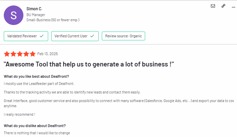Click the review date Feb 13, 2025
Screen dimensions: 237x137
pyautogui.click(x=47, y=54)
